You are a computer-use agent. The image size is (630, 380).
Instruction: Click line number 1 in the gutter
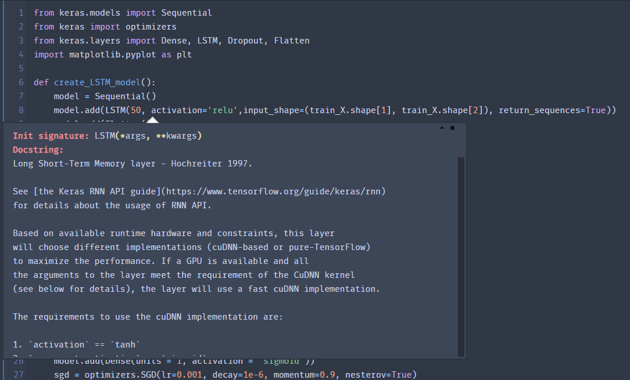coord(21,13)
